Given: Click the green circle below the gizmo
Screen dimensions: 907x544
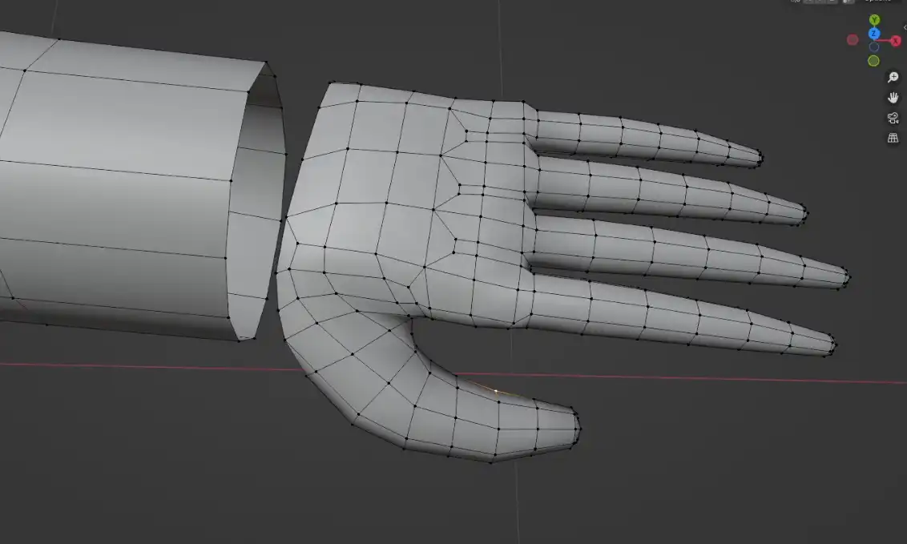Looking at the screenshot, I should click(873, 60).
